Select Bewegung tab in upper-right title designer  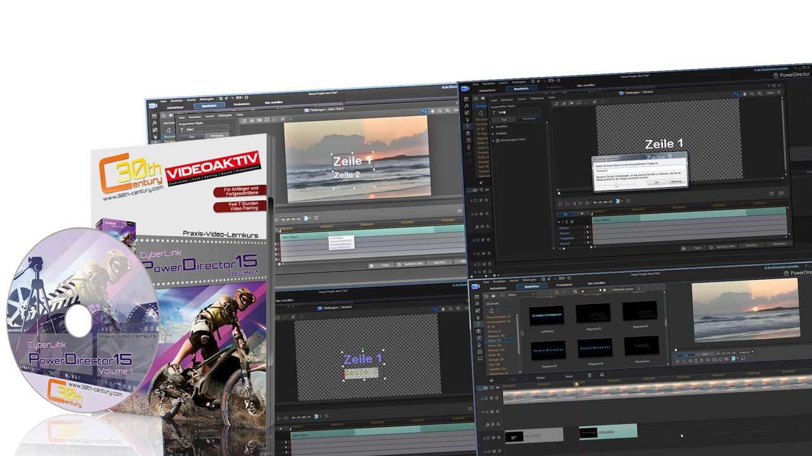pos(528,118)
